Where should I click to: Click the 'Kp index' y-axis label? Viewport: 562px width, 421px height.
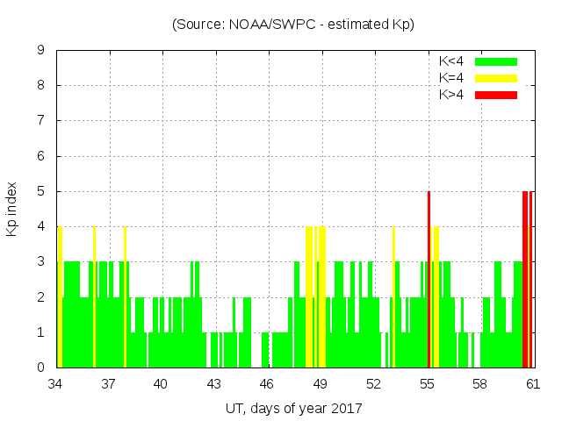[x=12, y=209]
